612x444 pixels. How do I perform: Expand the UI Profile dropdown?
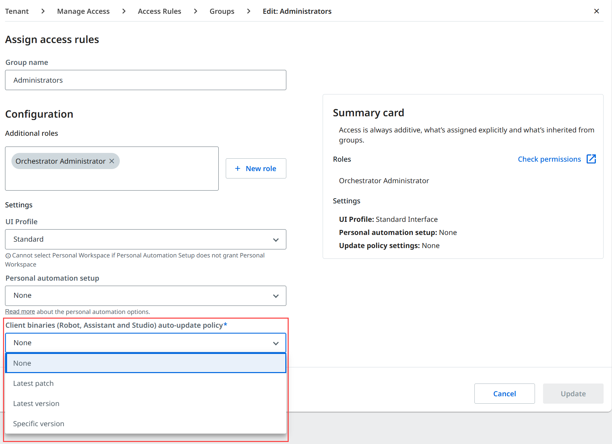coord(146,239)
